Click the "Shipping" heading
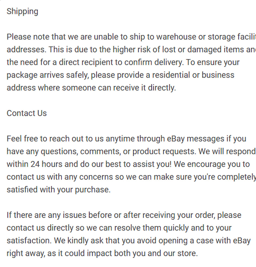Screen dimensions: 256x267 coord(22,11)
